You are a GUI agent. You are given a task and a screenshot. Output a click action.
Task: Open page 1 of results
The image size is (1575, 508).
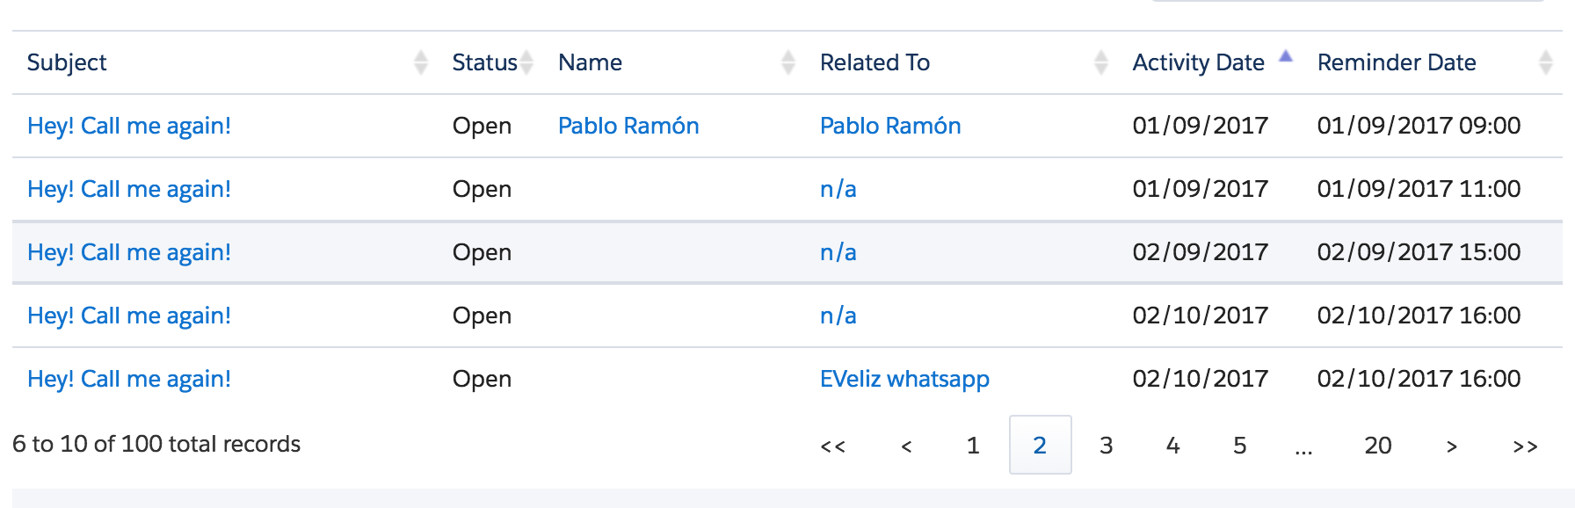973,446
